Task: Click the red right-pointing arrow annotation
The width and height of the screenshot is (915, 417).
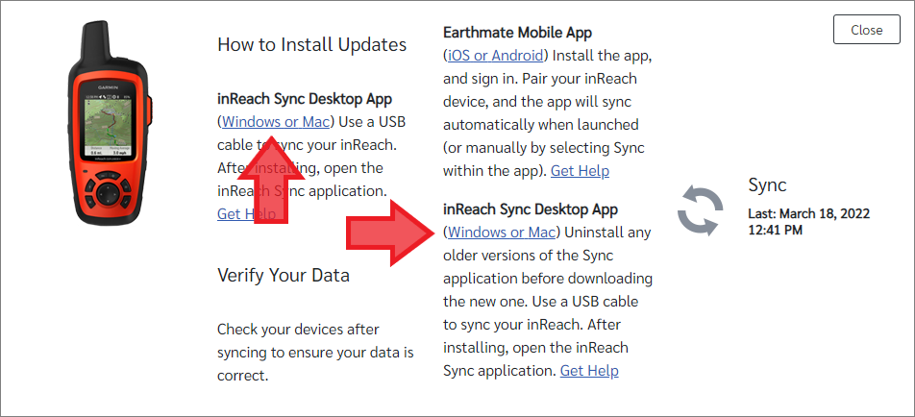Action: click(x=391, y=233)
